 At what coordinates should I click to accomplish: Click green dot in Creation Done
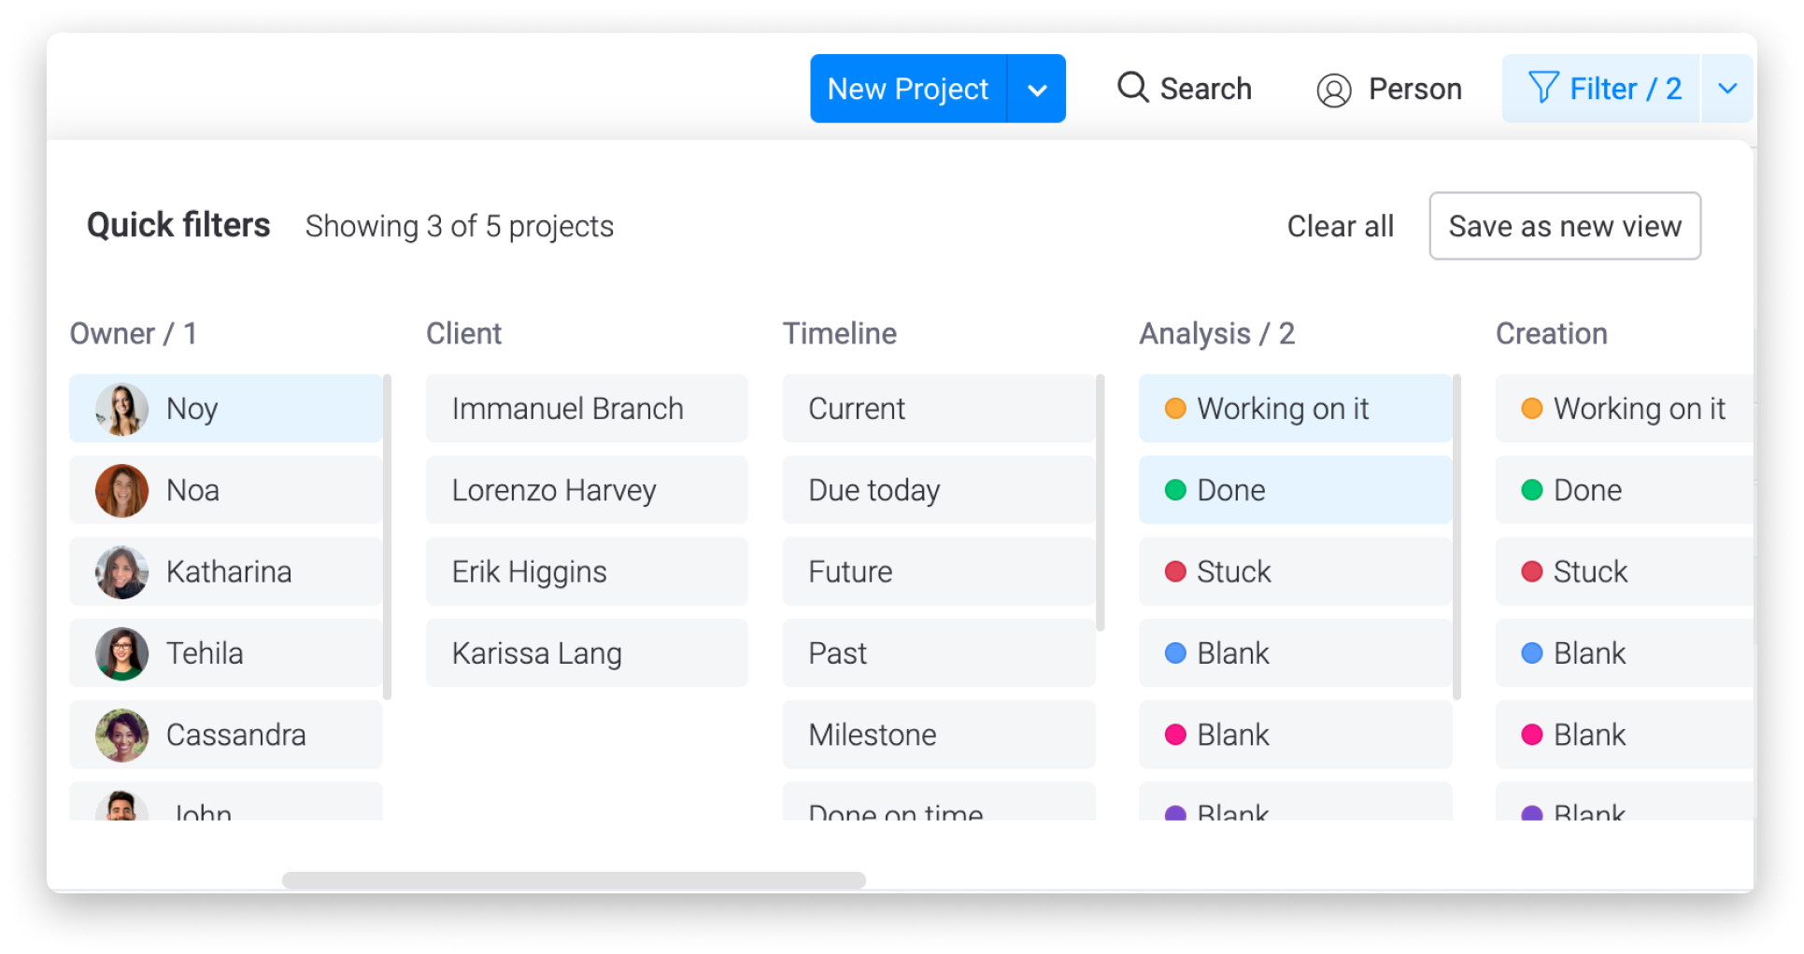point(1532,490)
